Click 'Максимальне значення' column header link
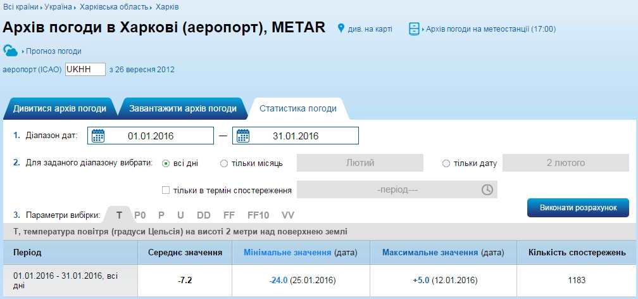Screen dimensions: 638x299 pos(430,253)
